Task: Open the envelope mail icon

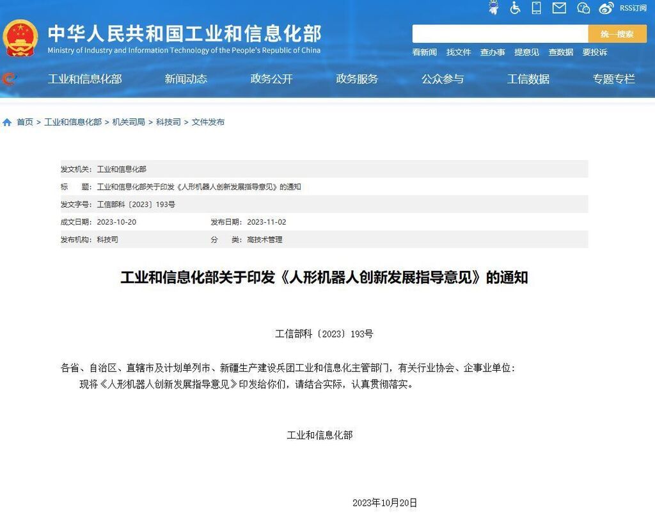Action: click(559, 8)
